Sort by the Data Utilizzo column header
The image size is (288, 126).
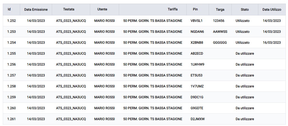272,10
